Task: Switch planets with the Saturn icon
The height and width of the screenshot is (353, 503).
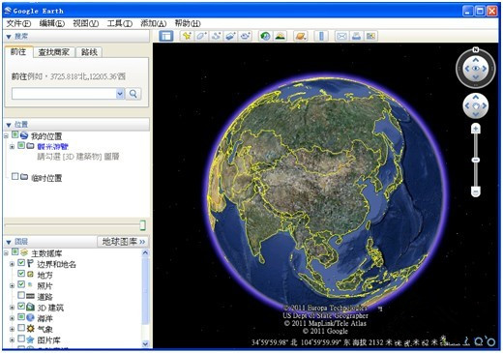Action: click(x=301, y=36)
